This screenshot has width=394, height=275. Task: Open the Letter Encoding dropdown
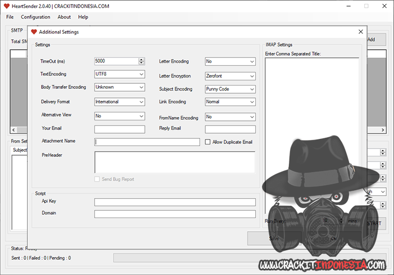point(230,61)
